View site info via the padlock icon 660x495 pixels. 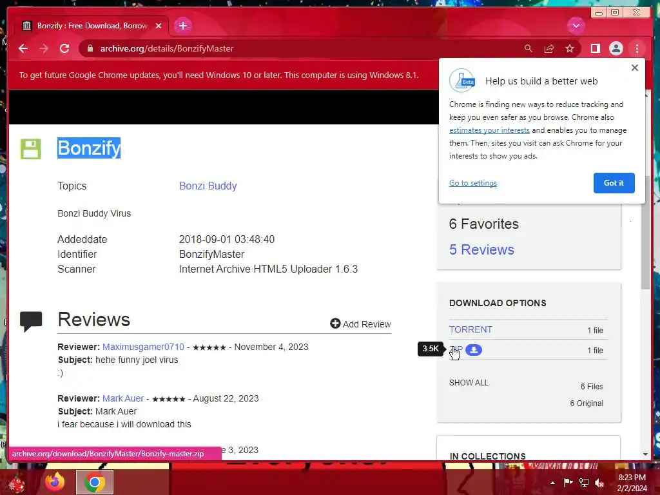[x=90, y=48]
